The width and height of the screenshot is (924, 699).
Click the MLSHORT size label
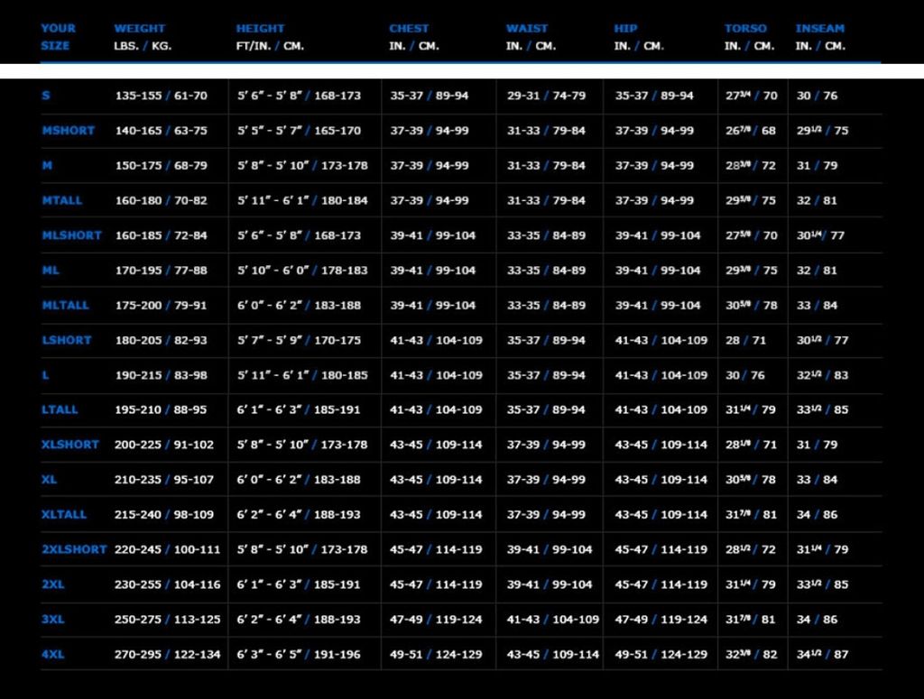[x=71, y=235]
